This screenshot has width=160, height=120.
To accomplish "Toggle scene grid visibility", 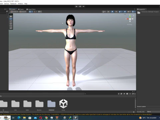I will [x=30, y=12].
